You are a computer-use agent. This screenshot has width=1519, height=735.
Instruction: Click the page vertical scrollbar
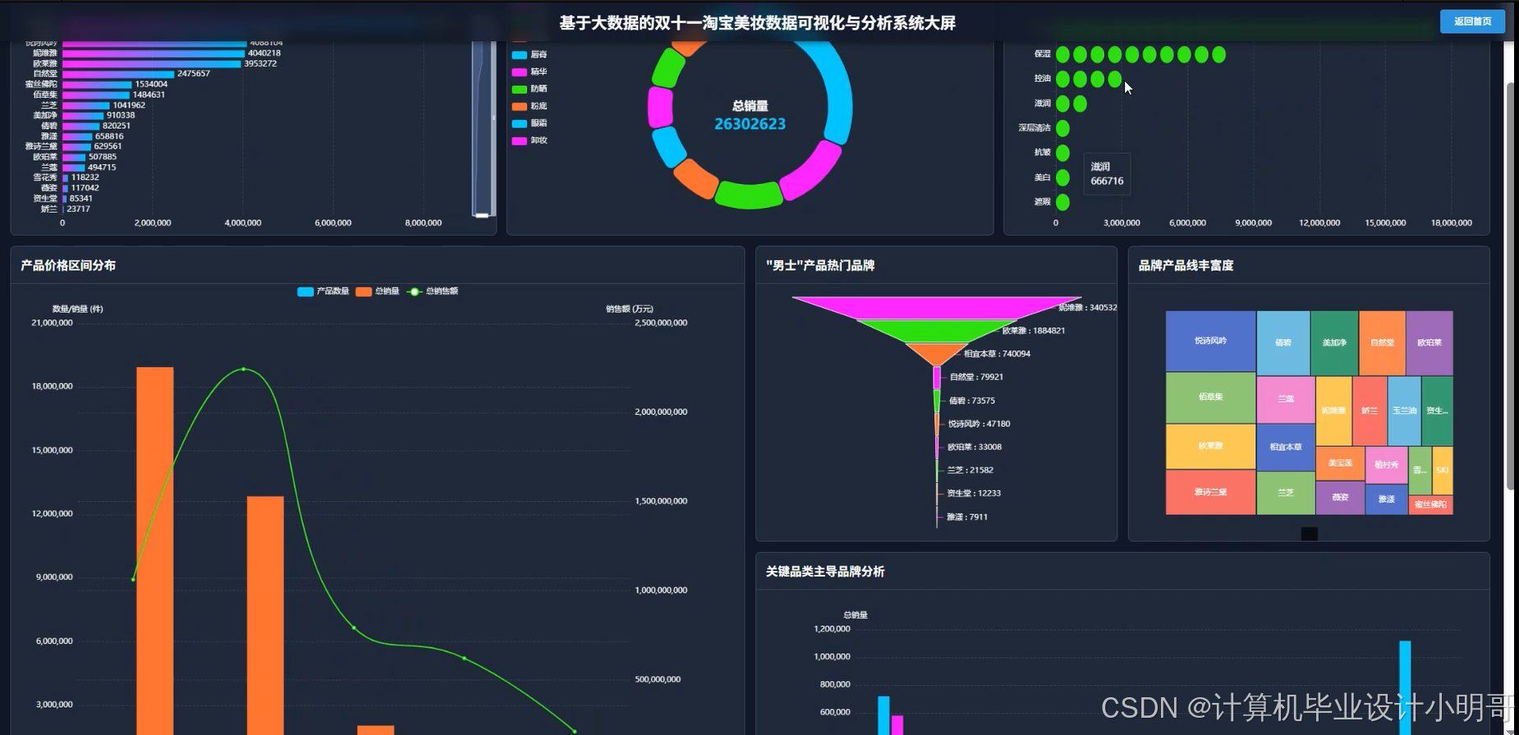[x=1510, y=287]
